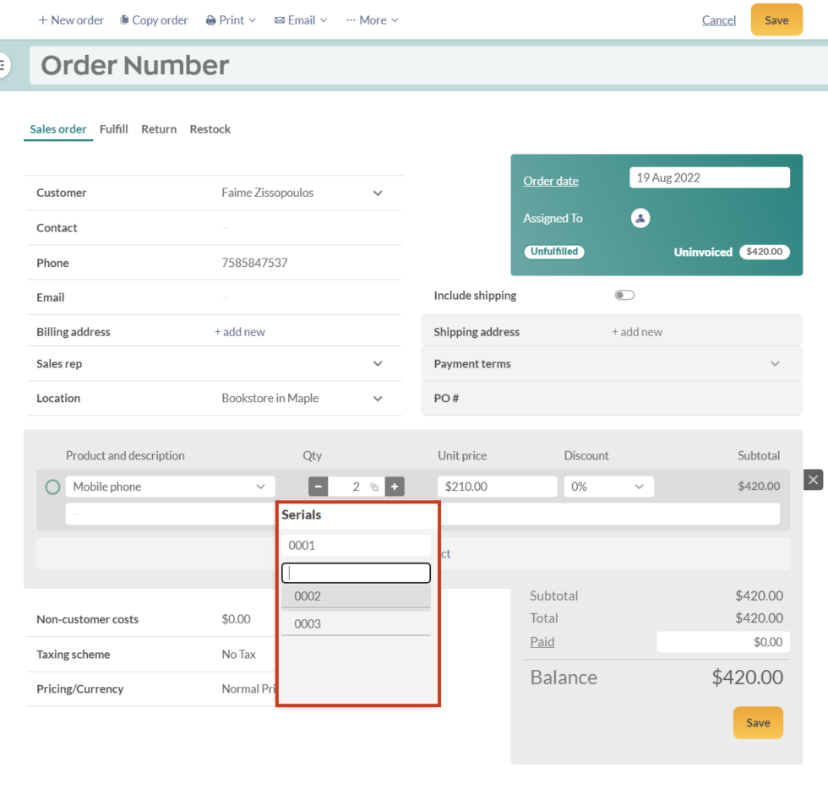Copy the current order
Screen dimensions: 828x789
tap(153, 19)
